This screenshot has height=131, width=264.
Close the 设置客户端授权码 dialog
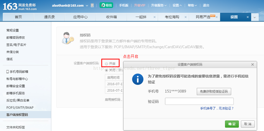(x=252, y=64)
